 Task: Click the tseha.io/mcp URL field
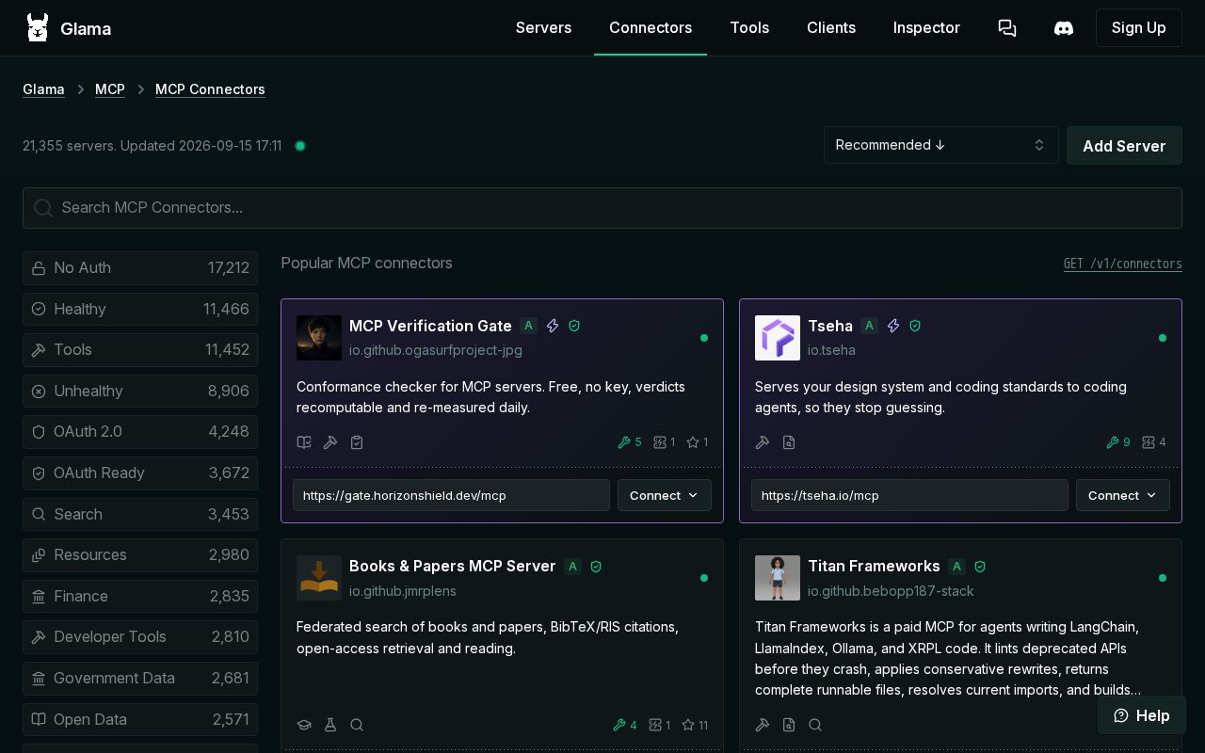click(x=909, y=495)
